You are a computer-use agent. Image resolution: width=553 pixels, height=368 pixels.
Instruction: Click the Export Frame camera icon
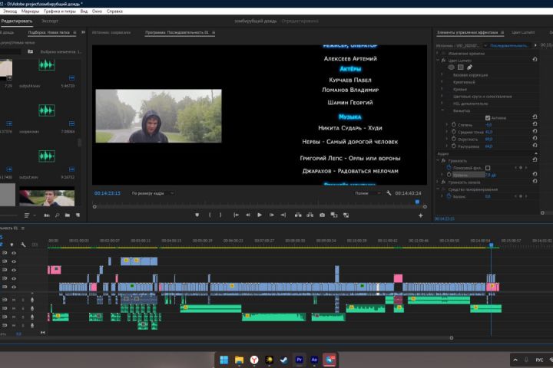322,215
